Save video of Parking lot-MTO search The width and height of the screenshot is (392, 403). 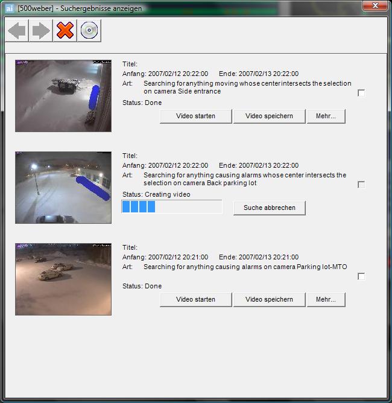[269, 299]
